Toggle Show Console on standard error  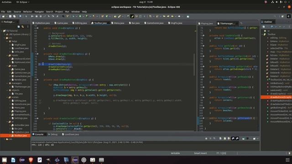pos(237,138)
